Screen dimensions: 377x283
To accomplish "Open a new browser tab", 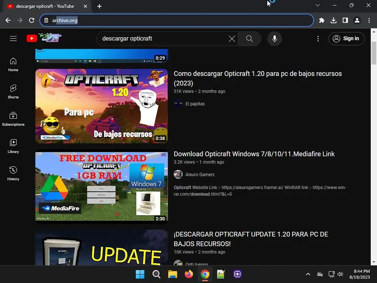I will click(99, 6).
